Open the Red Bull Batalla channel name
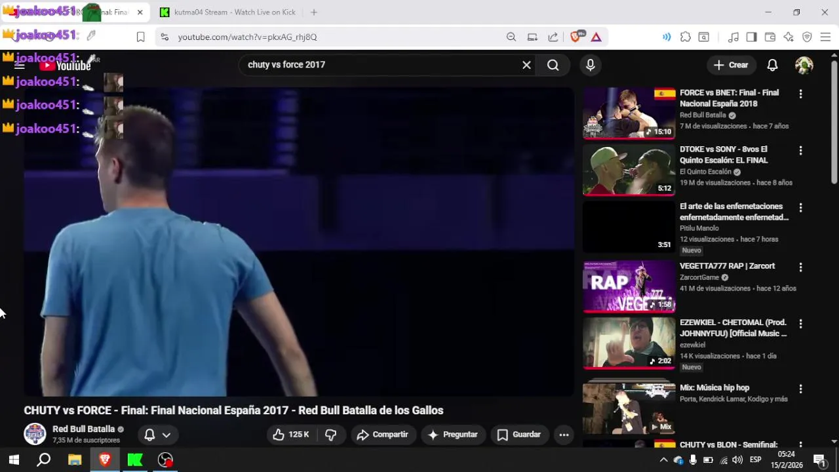 coord(83,429)
